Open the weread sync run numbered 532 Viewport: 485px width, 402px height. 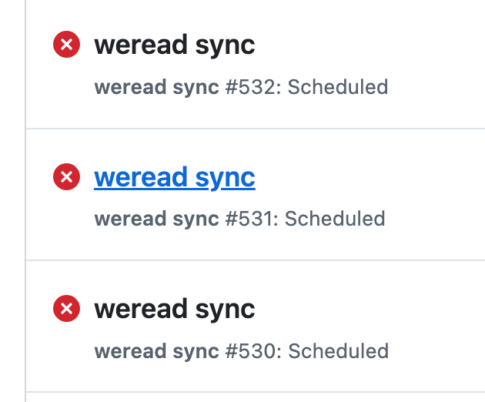click(174, 45)
